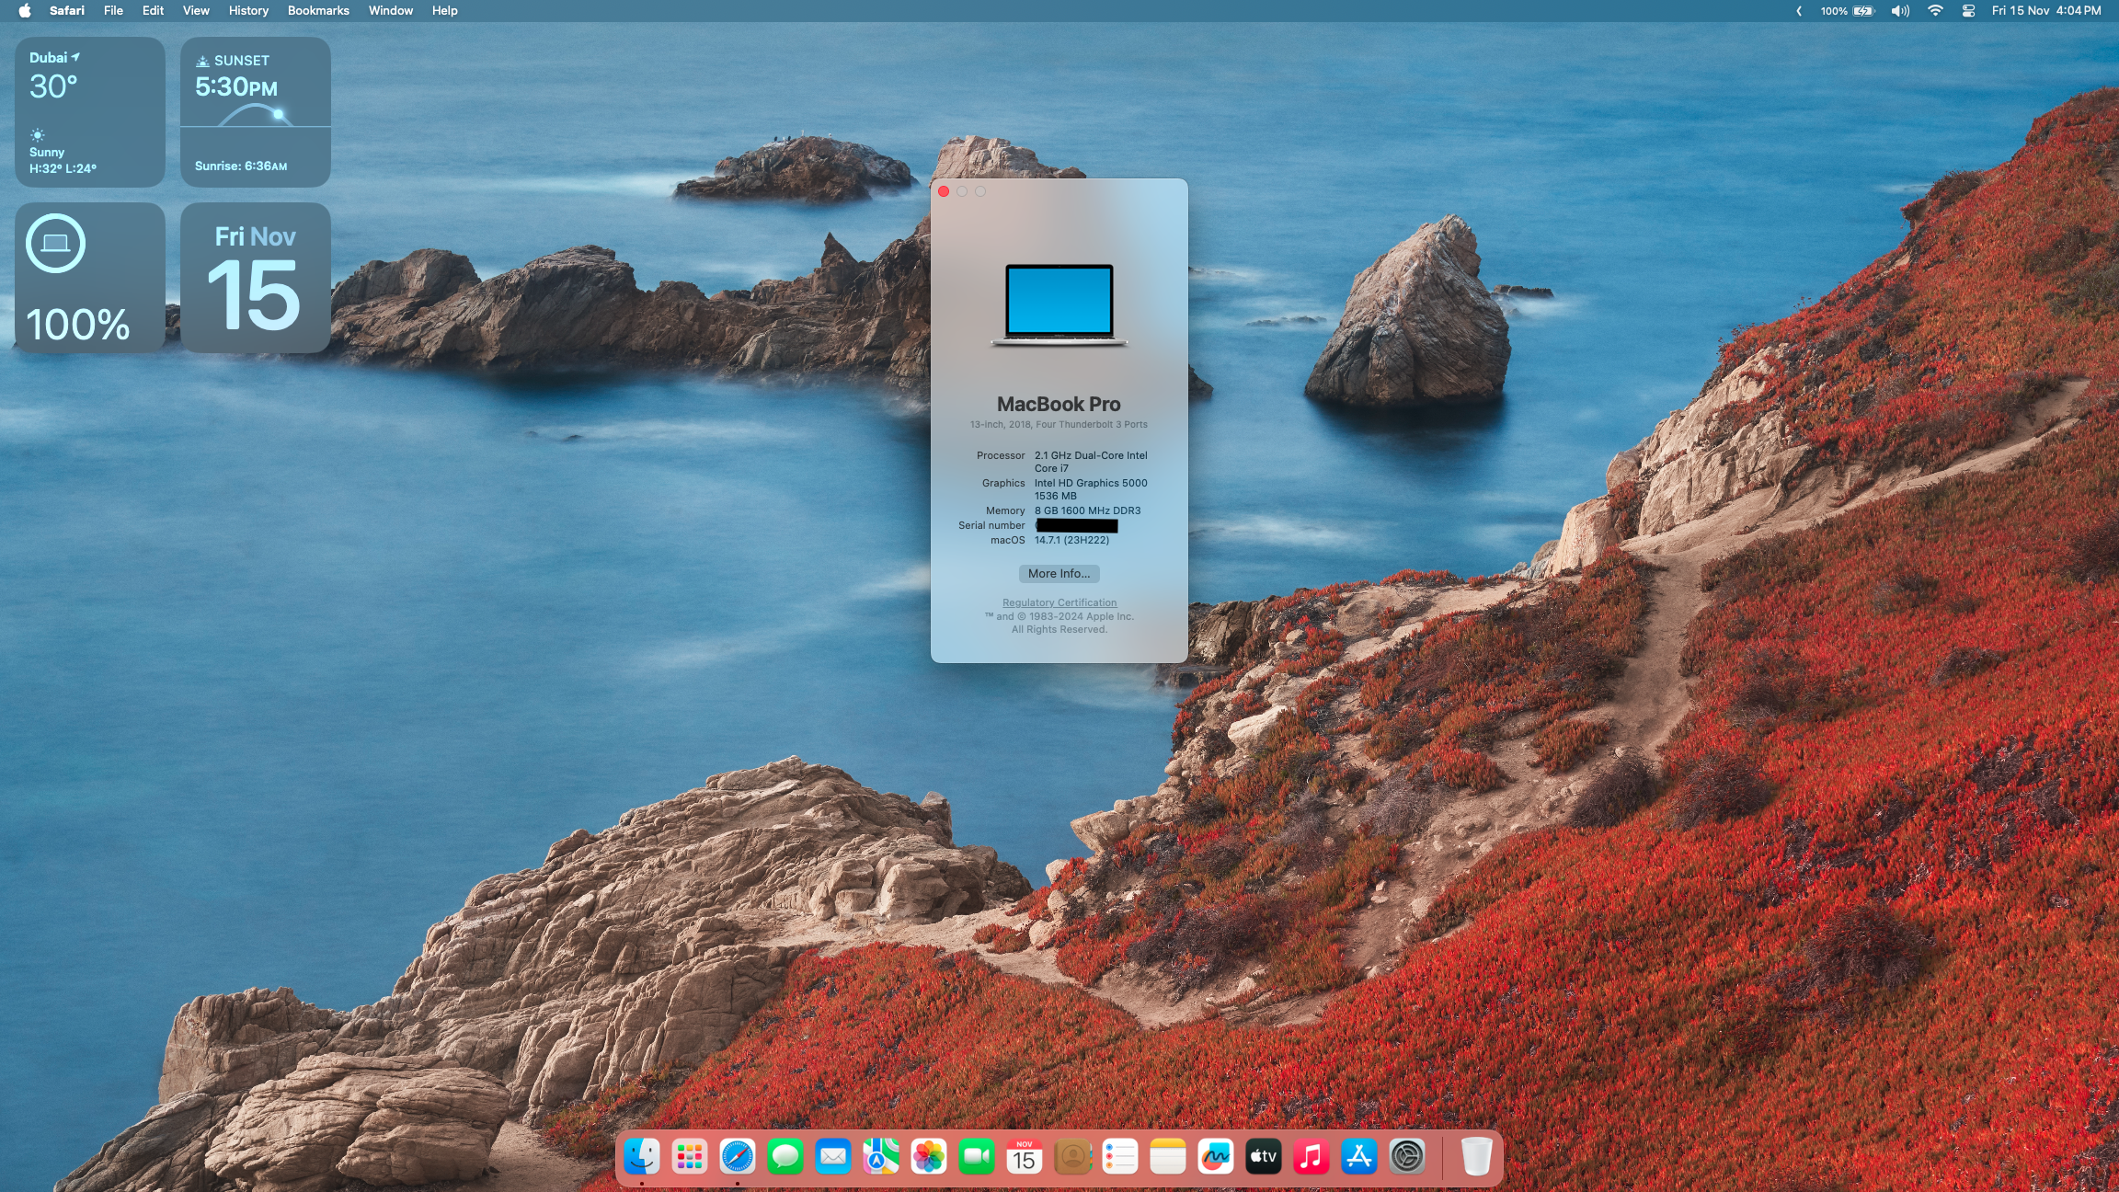
Task: Open Reminders from the Dock
Action: pyautogui.click(x=1120, y=1156)
